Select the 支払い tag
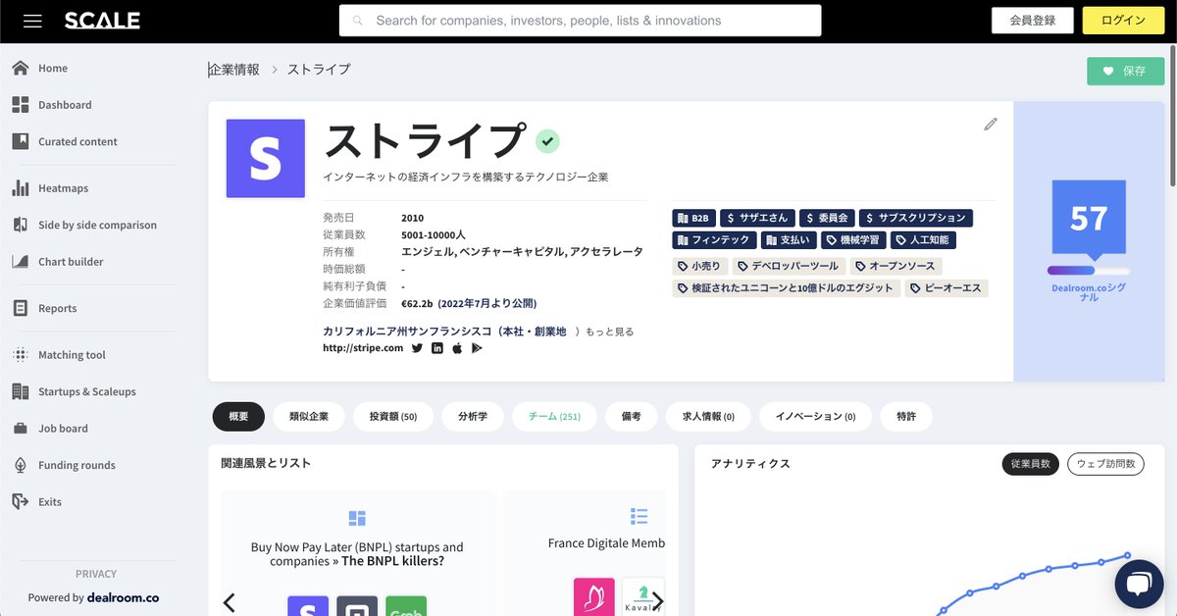The height and width of the screenshot is (616, 1177). tap(788, 239)
